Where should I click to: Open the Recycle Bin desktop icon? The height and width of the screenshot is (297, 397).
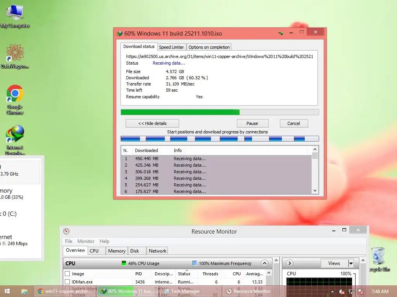pyautogui.click(x=378, y=259)
